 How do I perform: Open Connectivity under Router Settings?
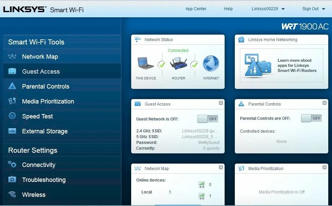click(x=62, y=165)
